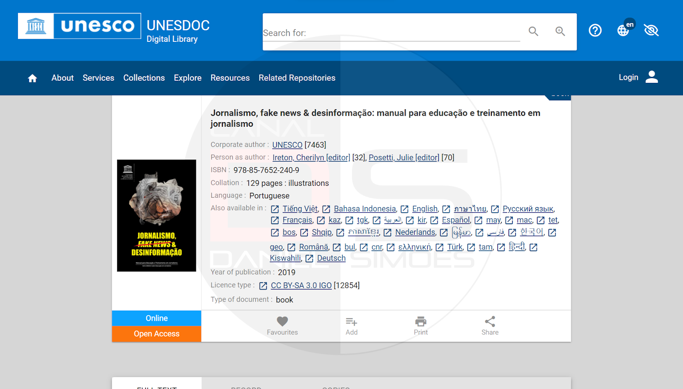Open the Collections menu
The width and height of the screenshot is (683, 389).
point(144,78)
